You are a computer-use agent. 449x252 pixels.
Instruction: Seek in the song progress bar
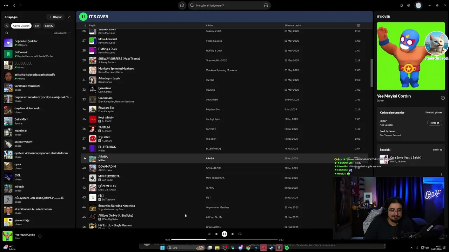[x=224, y=240]
